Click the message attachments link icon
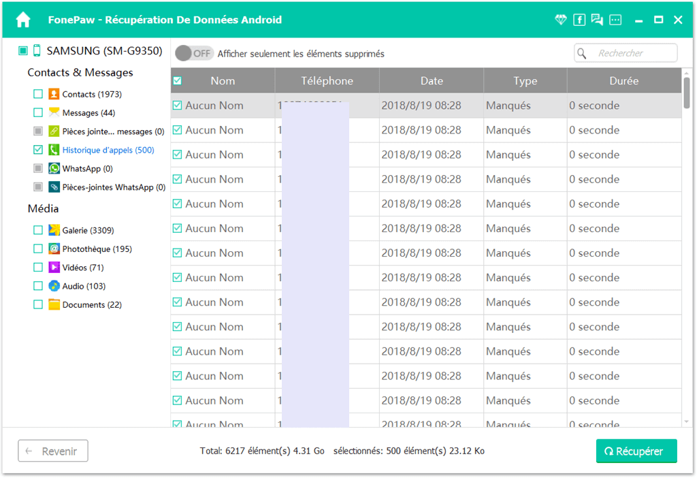Viewport: 697px width, 478px height. click(x=54, y=131)
